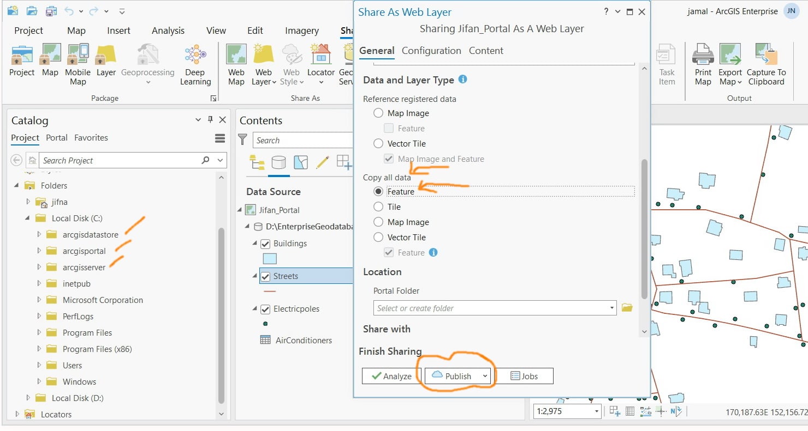This screenshot has width=808, height=431.
Task: Switch Contents to List By Editing
Action: coord(322,162)
